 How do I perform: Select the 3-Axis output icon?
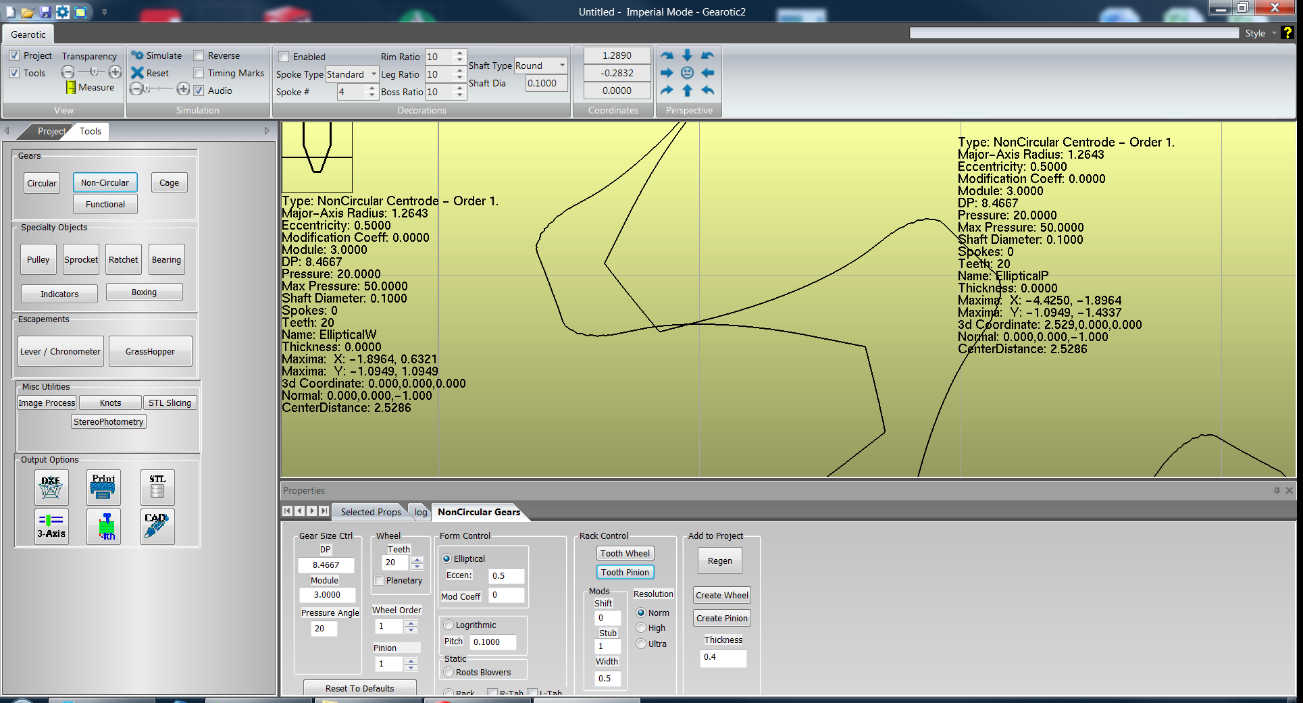pyautogui.click(x=51, y=527)
